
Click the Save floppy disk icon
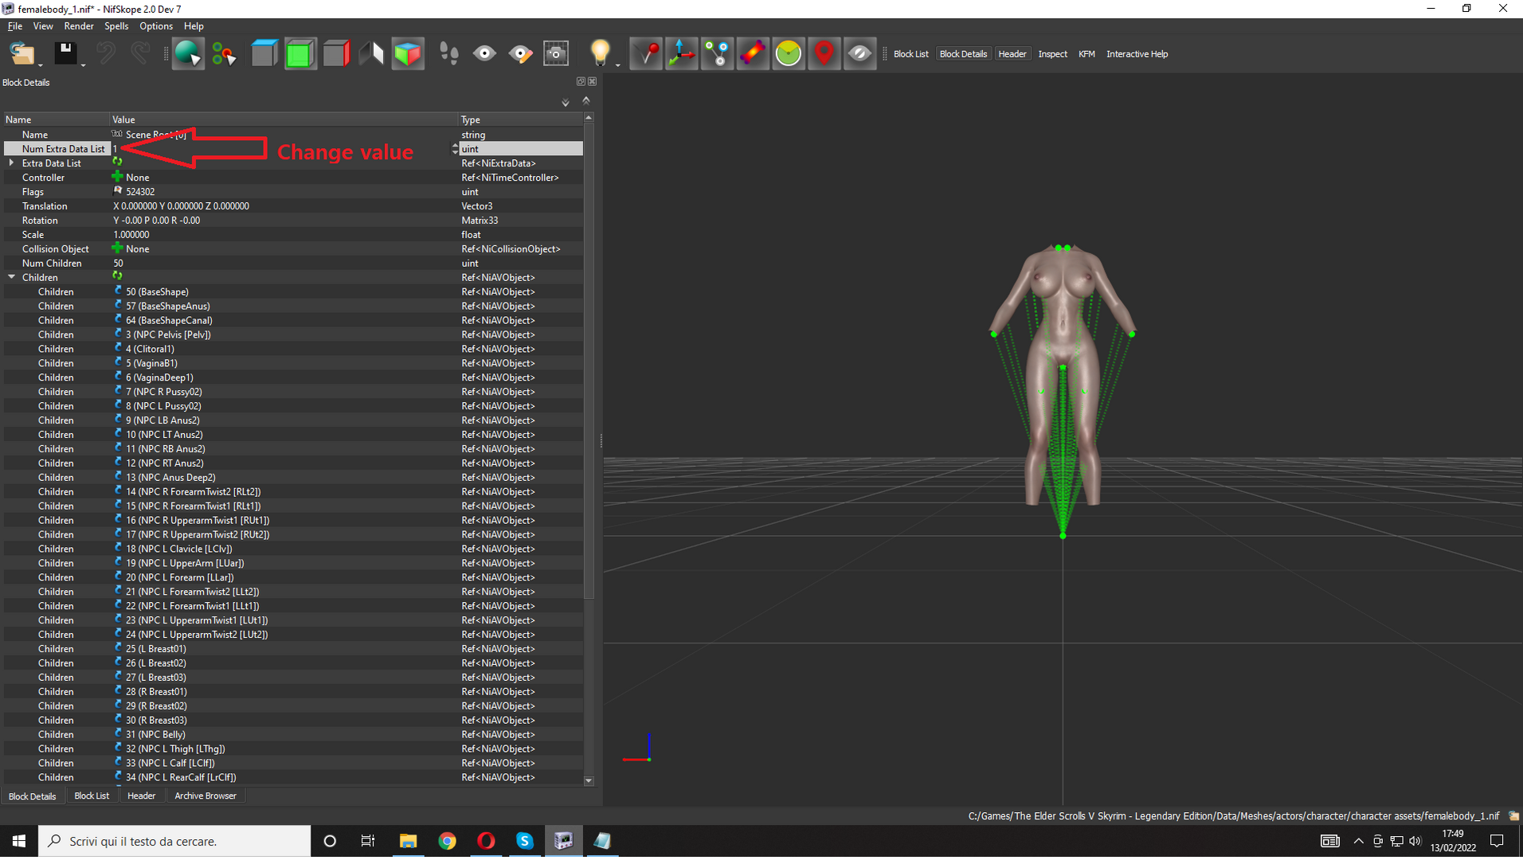click(65, 53)
